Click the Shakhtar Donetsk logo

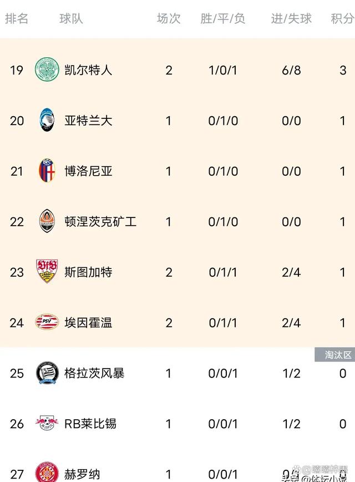47,221
